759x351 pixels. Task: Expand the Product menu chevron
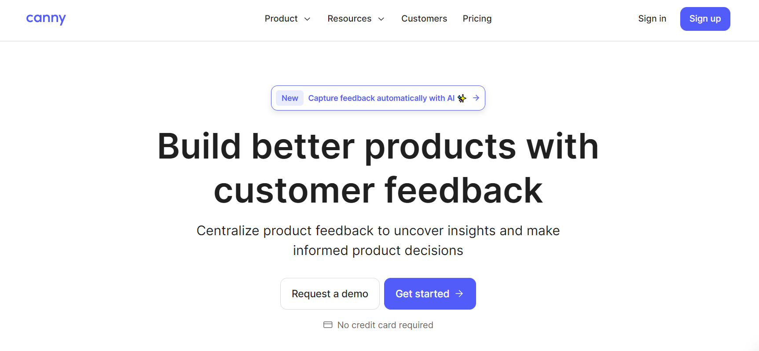[308, 19]
